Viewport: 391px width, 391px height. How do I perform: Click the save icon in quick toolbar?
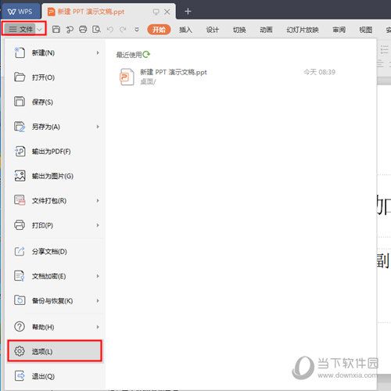tap(56, 30)
